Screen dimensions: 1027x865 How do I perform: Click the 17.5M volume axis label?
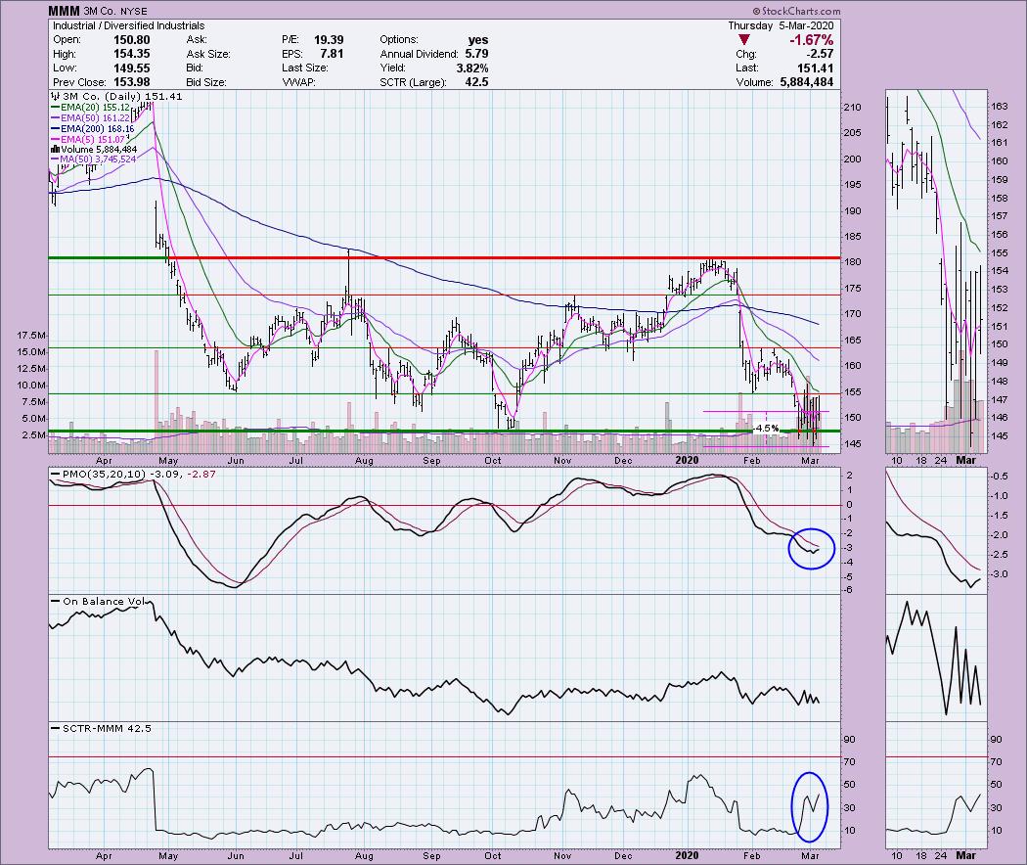click(x=31, y=336)
